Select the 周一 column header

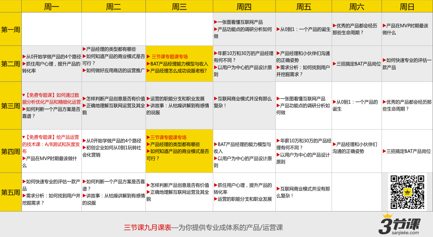click(x=51, y=7)
